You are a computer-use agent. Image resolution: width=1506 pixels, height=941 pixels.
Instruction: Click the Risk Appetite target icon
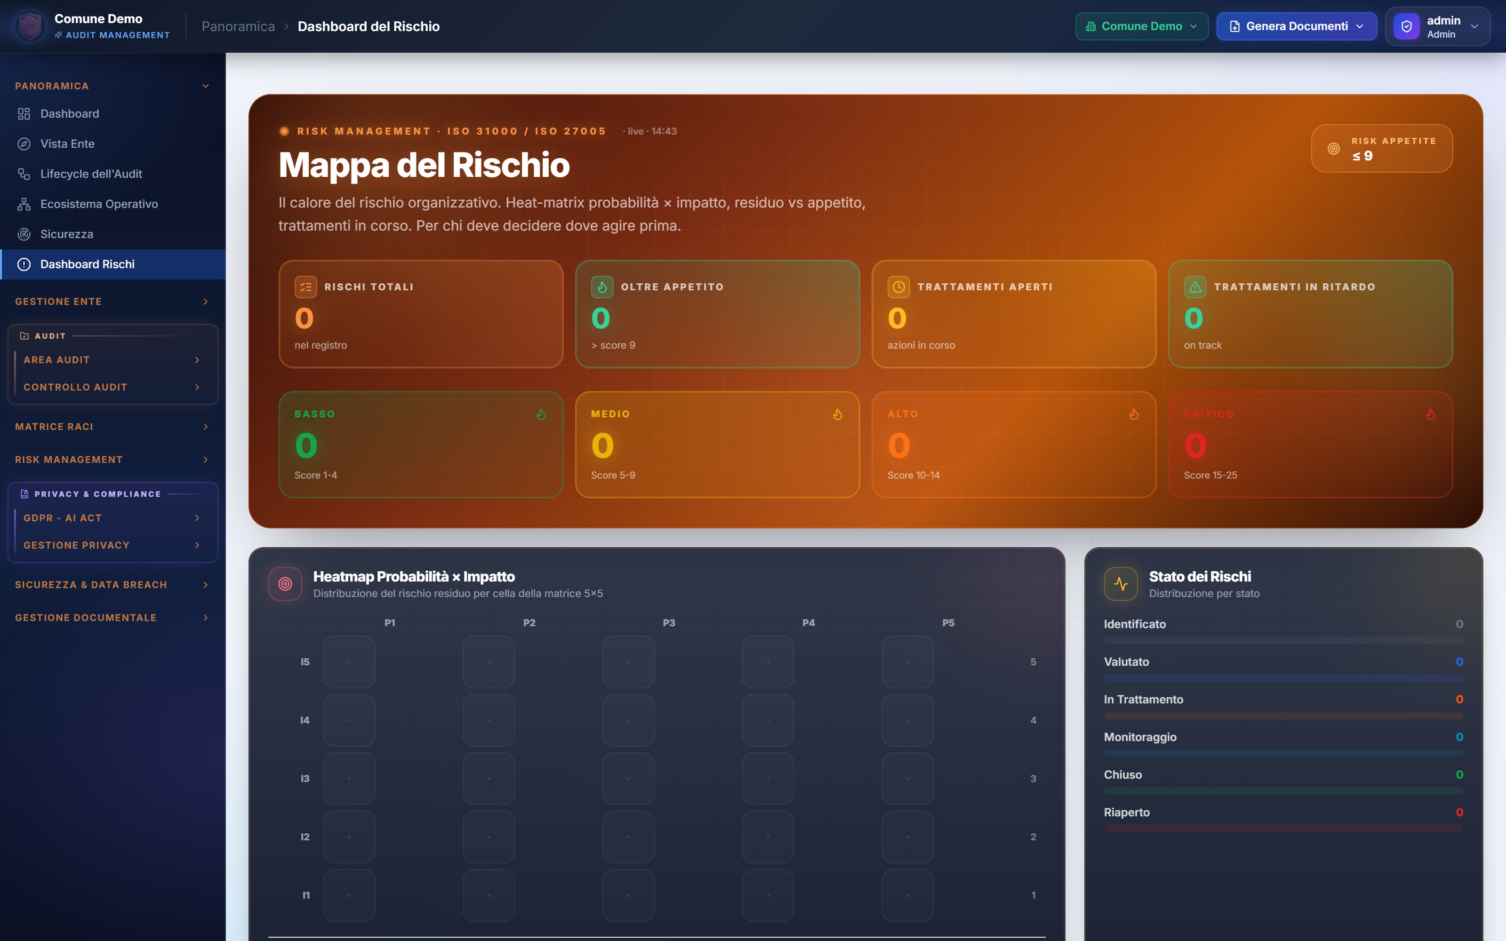1334,149
